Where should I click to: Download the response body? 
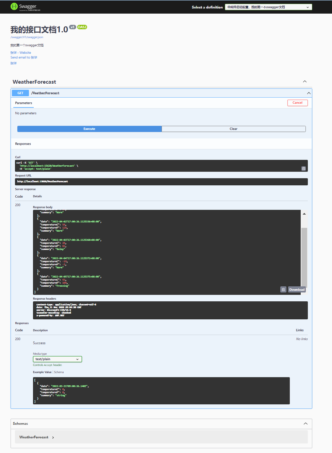click(297, 289)
